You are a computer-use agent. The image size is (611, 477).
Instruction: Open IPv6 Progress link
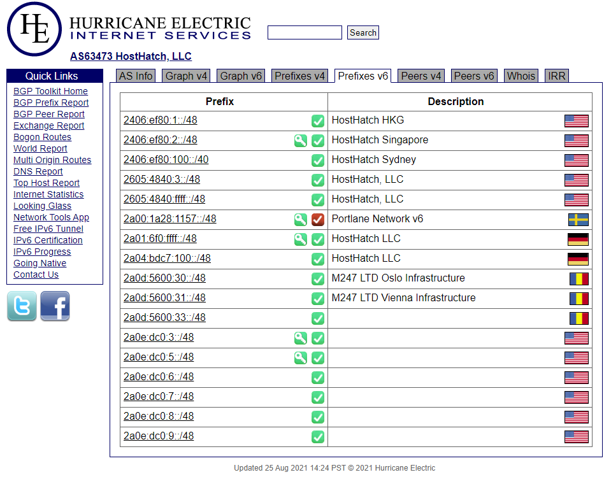pyautogui.click(x=42, y=252)
